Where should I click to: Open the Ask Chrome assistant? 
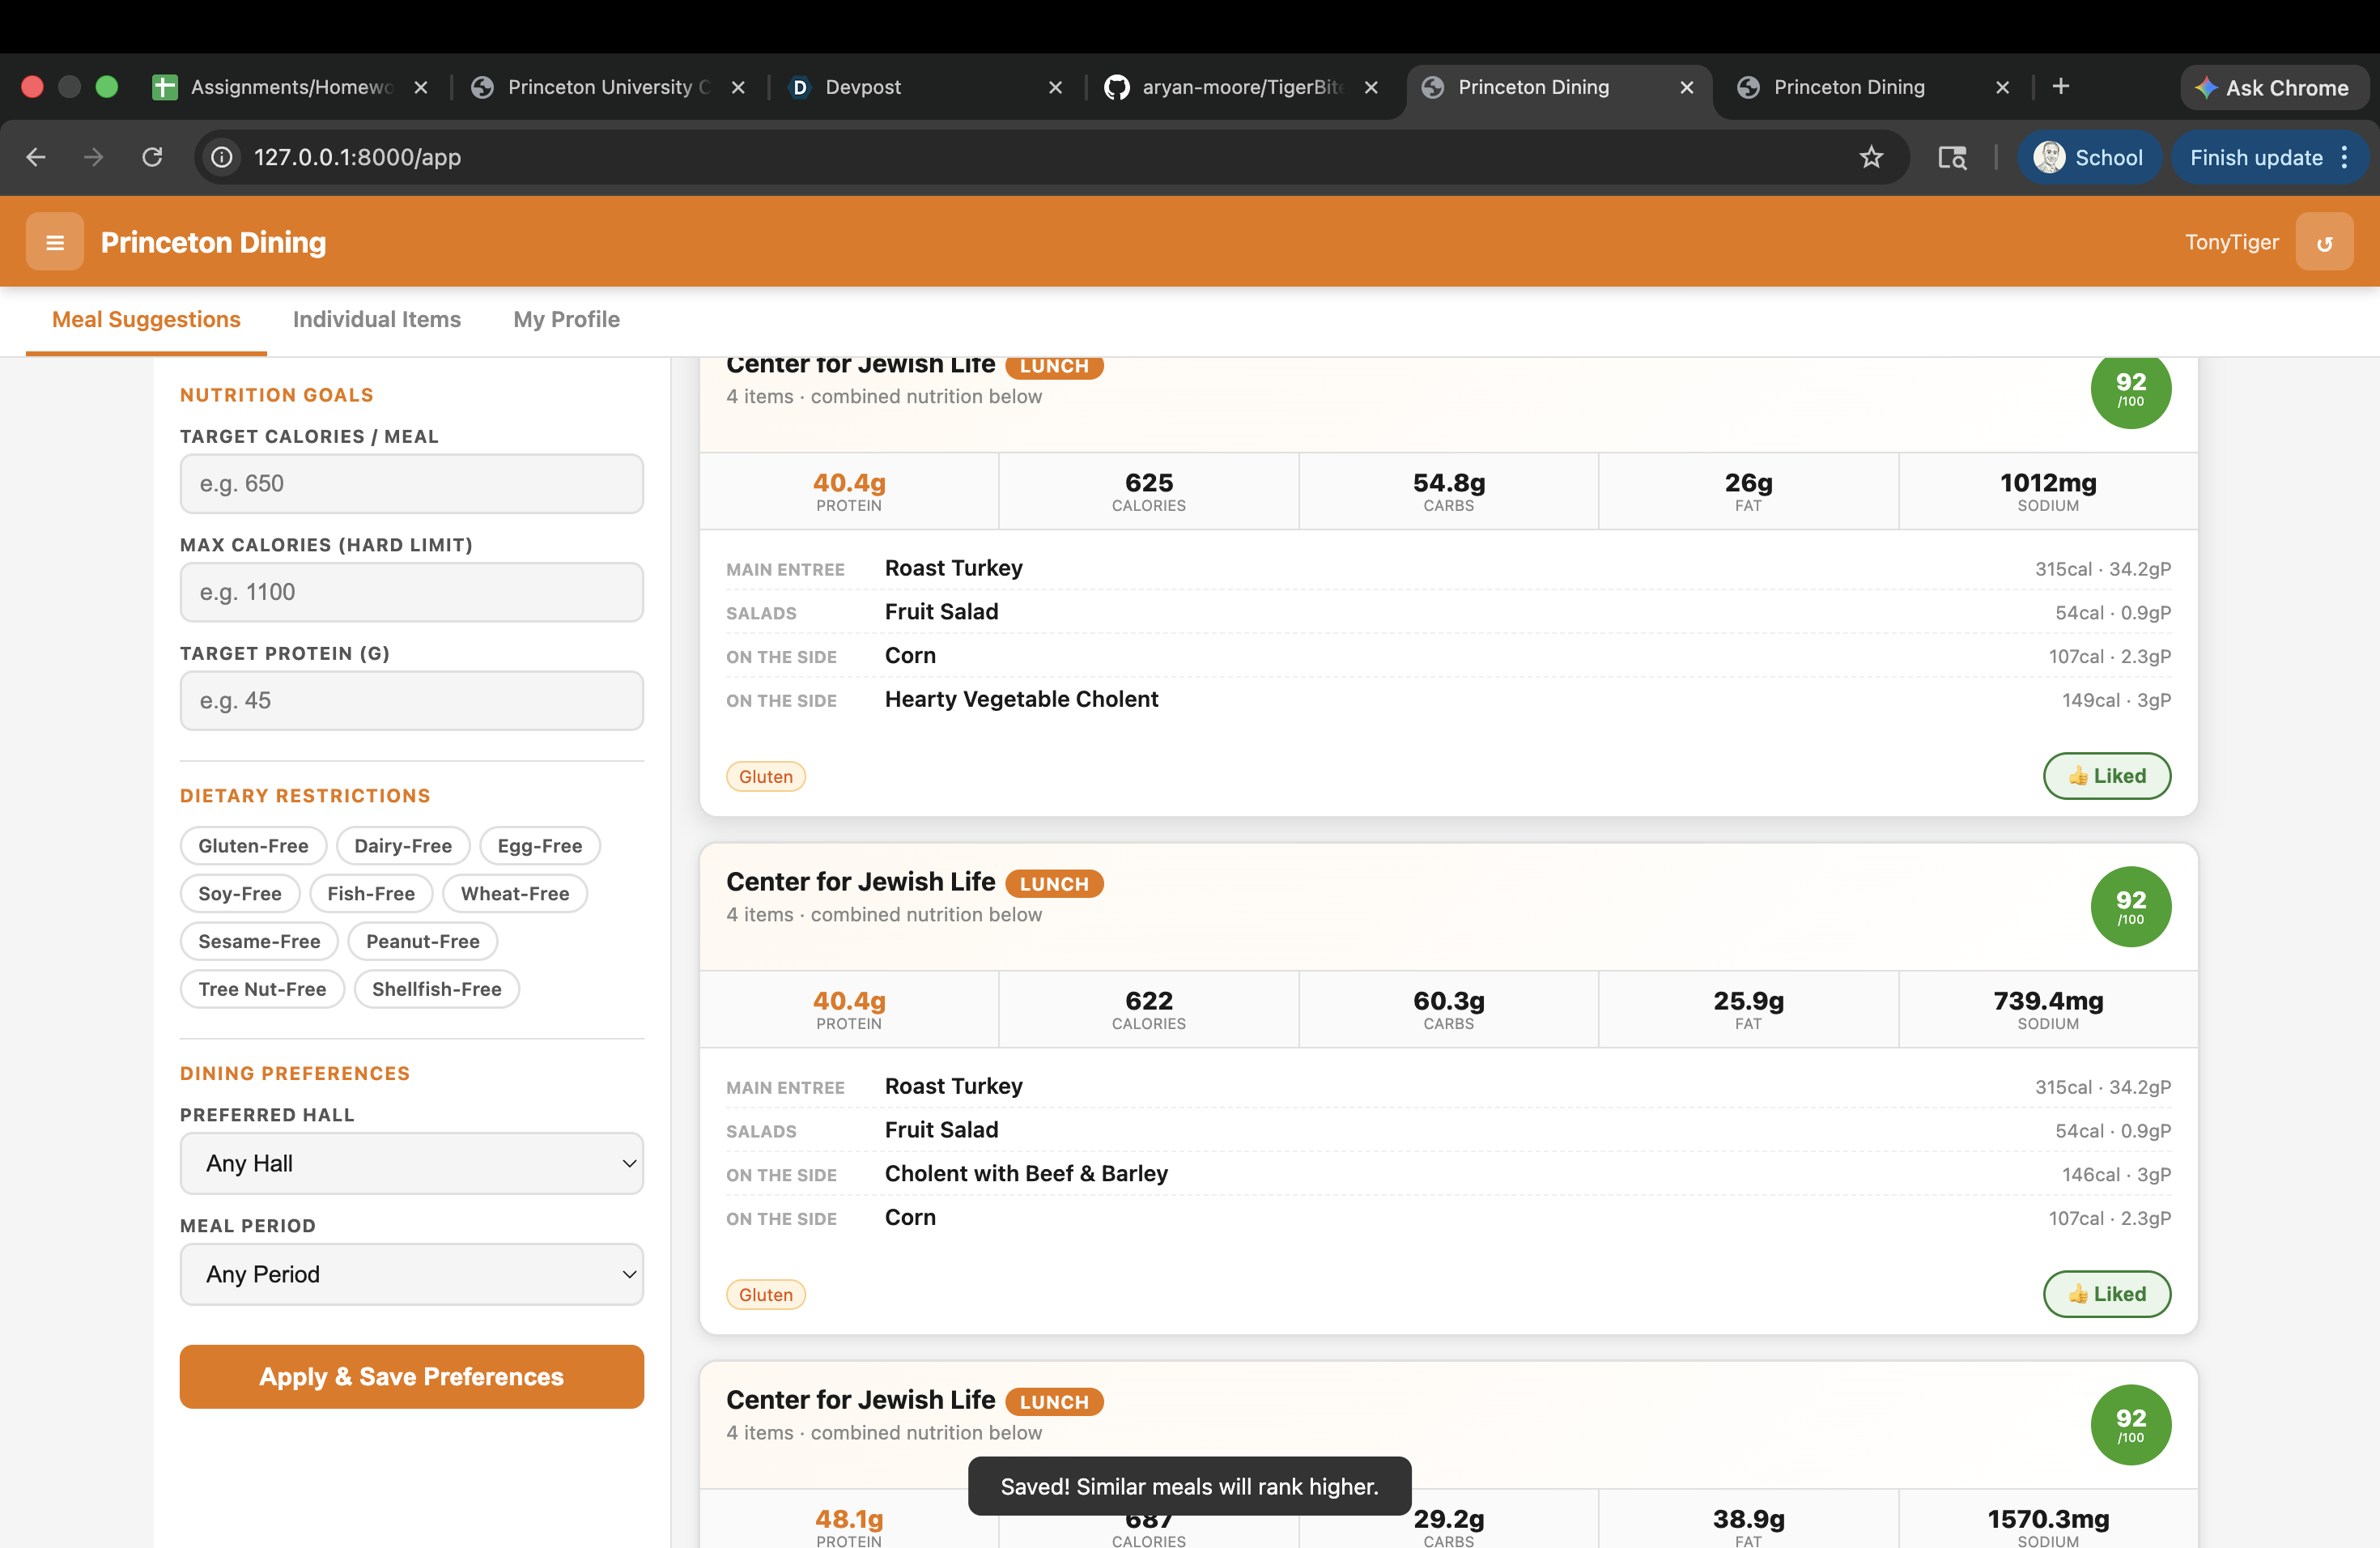2274,87
